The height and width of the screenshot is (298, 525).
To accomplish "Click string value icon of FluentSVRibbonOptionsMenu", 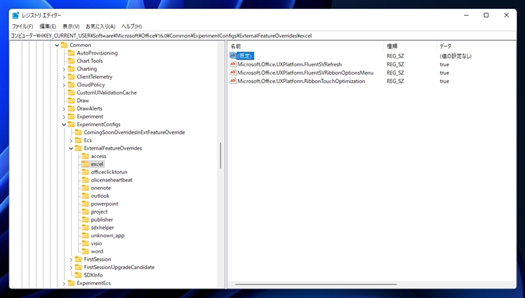I will 233,72.
